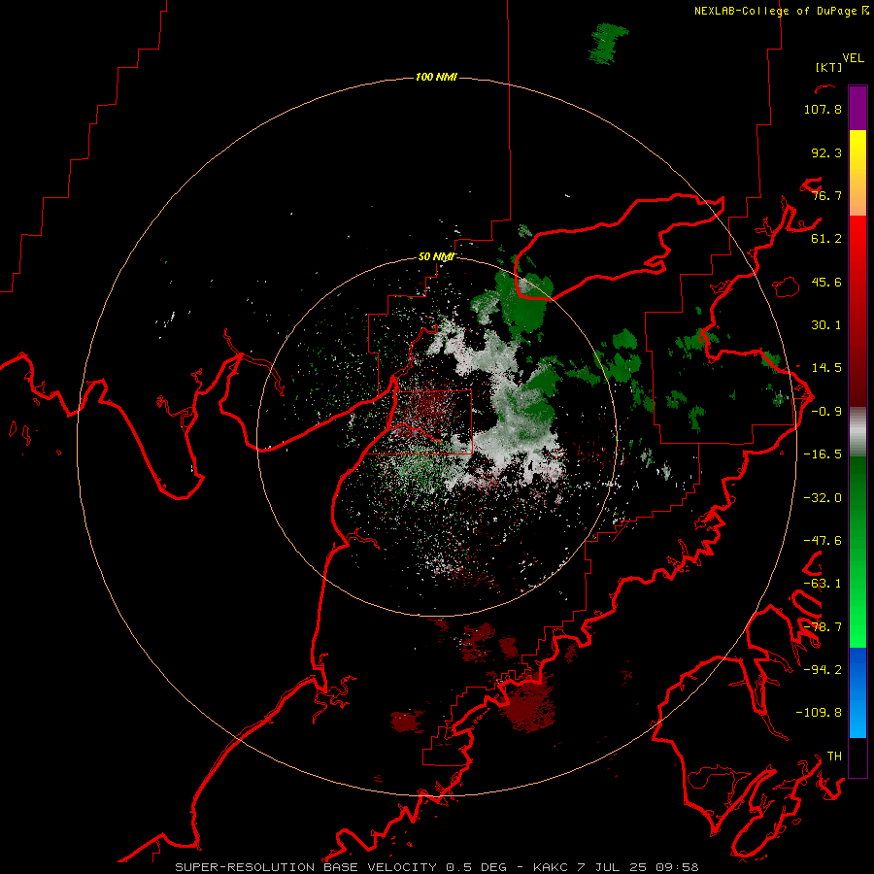This screenshot has width=874, height=874.
Task: Click the -16.5 legend value
Action: (823, 454)
